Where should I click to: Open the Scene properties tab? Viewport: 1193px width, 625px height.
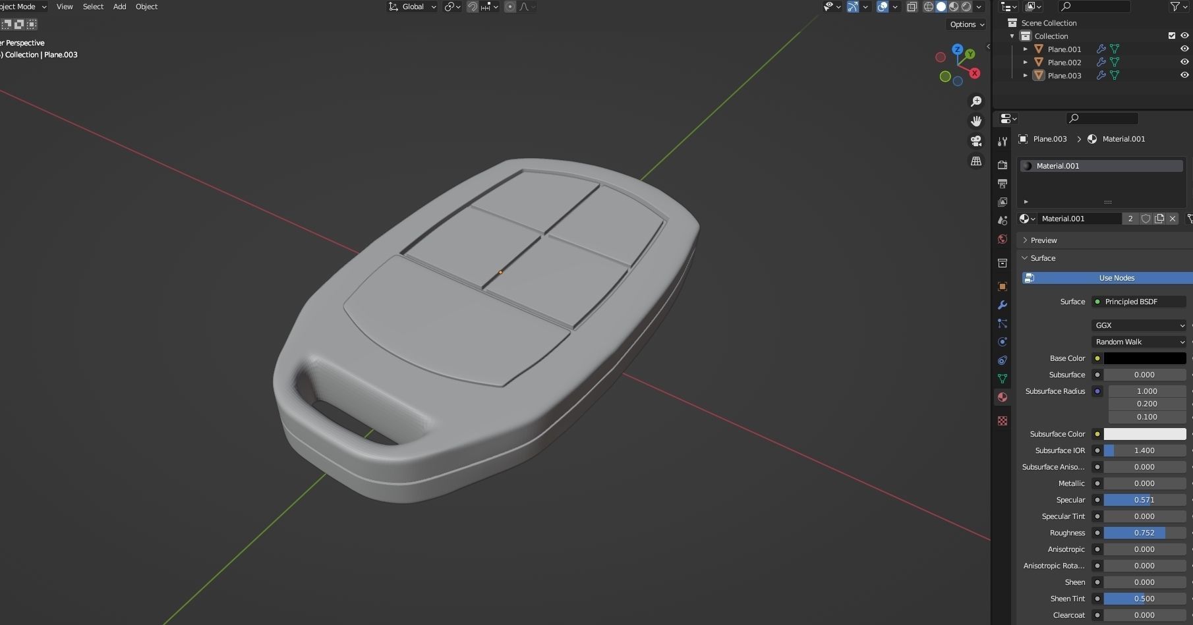1003,221
